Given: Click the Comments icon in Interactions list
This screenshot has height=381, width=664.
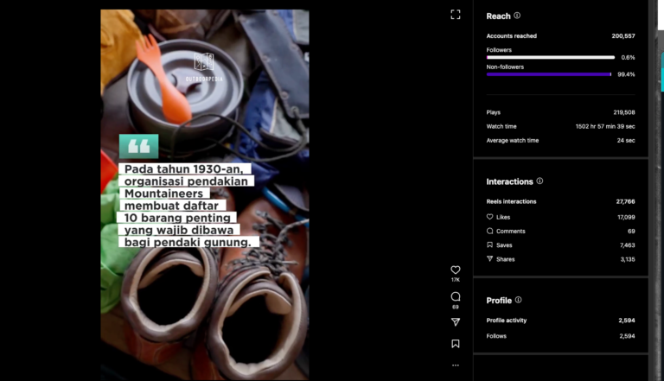Looking at the screenshot, I should (x=490, y=232).
